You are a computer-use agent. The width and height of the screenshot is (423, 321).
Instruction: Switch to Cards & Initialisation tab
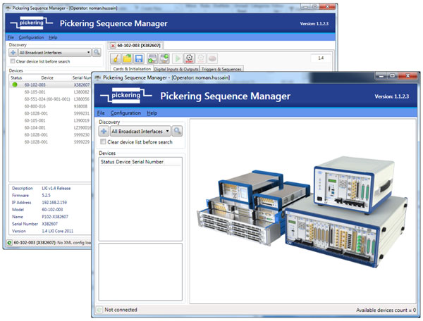coord(132,69)
